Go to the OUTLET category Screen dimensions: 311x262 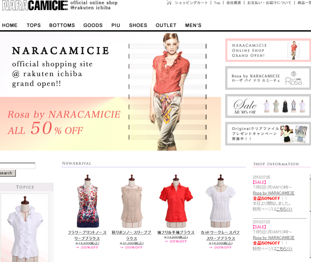tap(166, 25)
